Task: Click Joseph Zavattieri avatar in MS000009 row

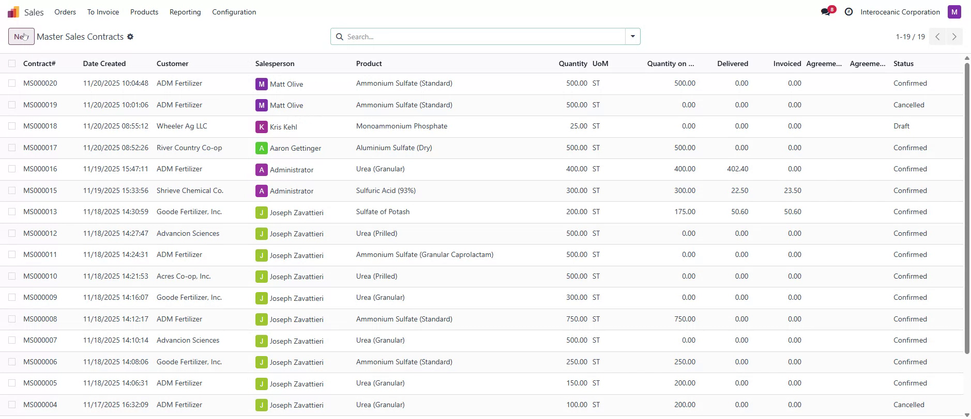Action: coord(261,298)
